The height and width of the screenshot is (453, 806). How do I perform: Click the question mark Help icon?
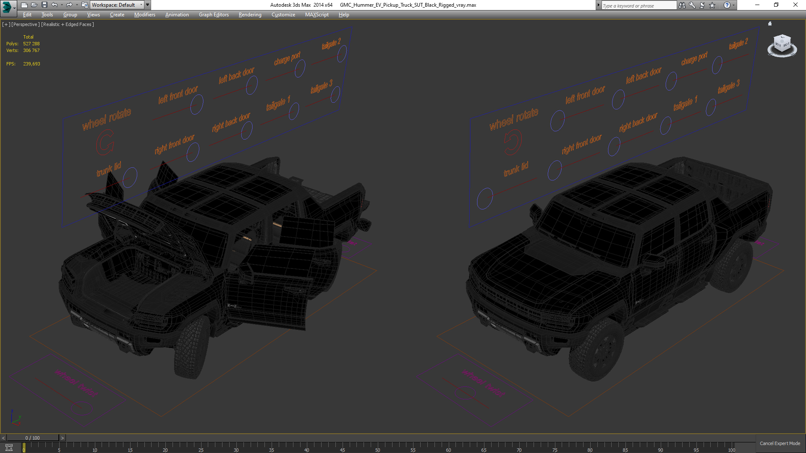coord(727,5)
